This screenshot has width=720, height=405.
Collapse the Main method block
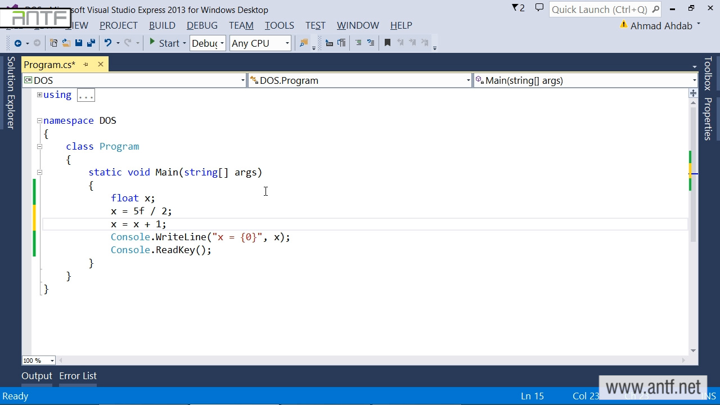click(x=39, y=172)
